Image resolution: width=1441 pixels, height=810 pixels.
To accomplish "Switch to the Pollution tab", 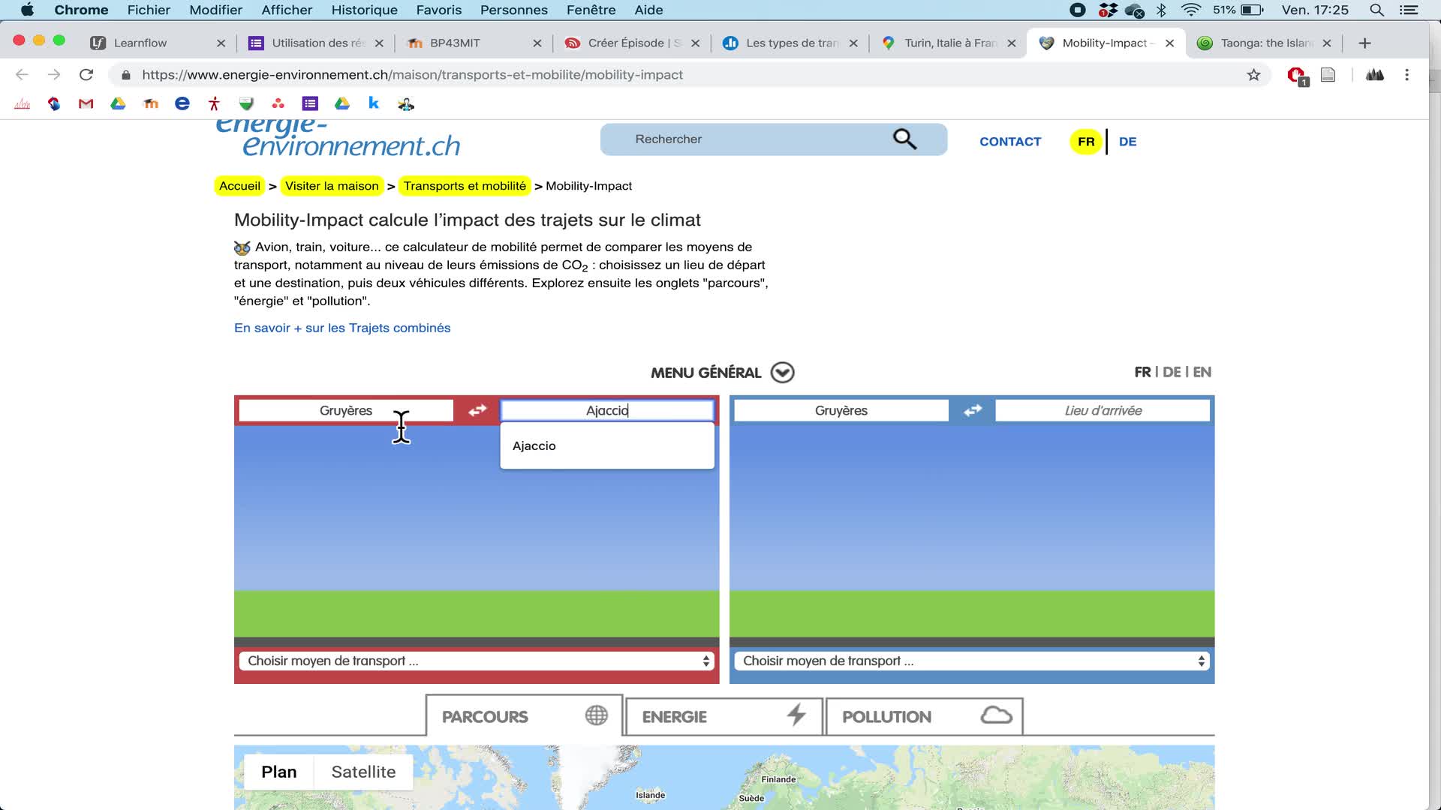I will pos(924,716).
